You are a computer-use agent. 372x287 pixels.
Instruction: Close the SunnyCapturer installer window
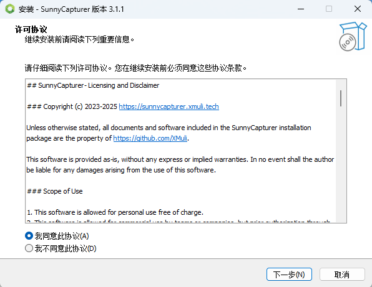pos(358,9)
